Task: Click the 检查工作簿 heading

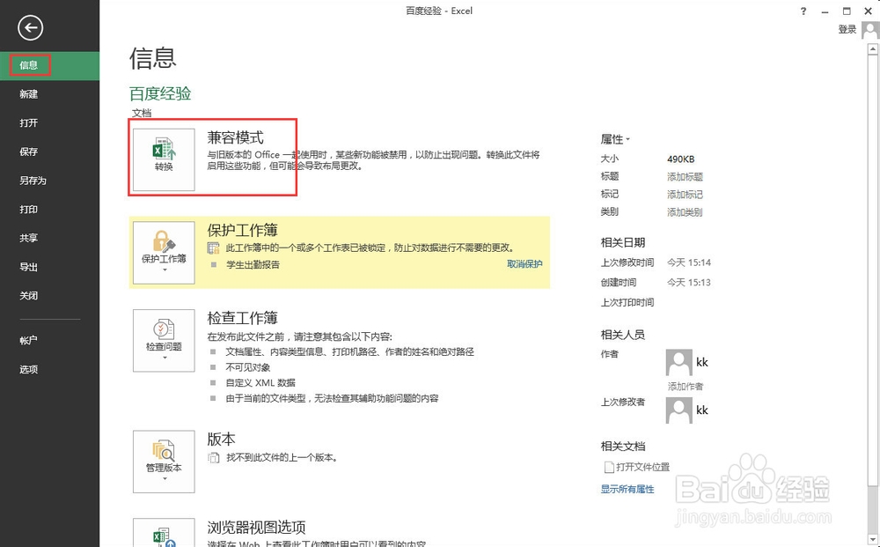Action: [x=243, y=318]
